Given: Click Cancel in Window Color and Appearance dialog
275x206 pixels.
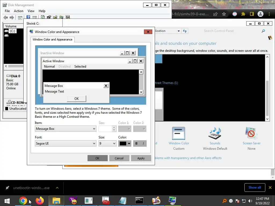Looking at the screenshot, I should [119, 158].
